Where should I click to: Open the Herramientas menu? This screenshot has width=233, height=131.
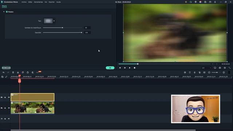[x=38, y=2]
